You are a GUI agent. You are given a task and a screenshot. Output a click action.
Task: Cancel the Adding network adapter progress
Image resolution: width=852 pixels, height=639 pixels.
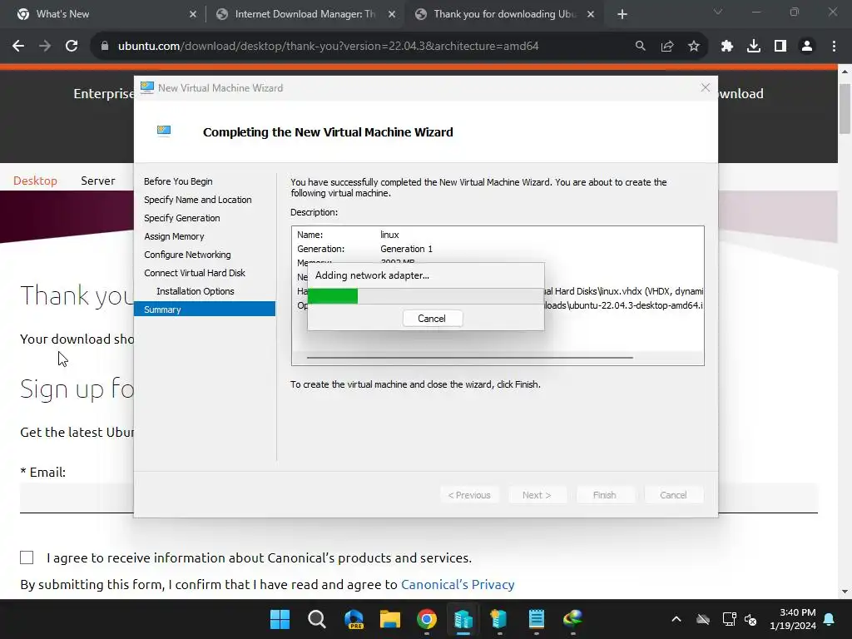point(433,319)
